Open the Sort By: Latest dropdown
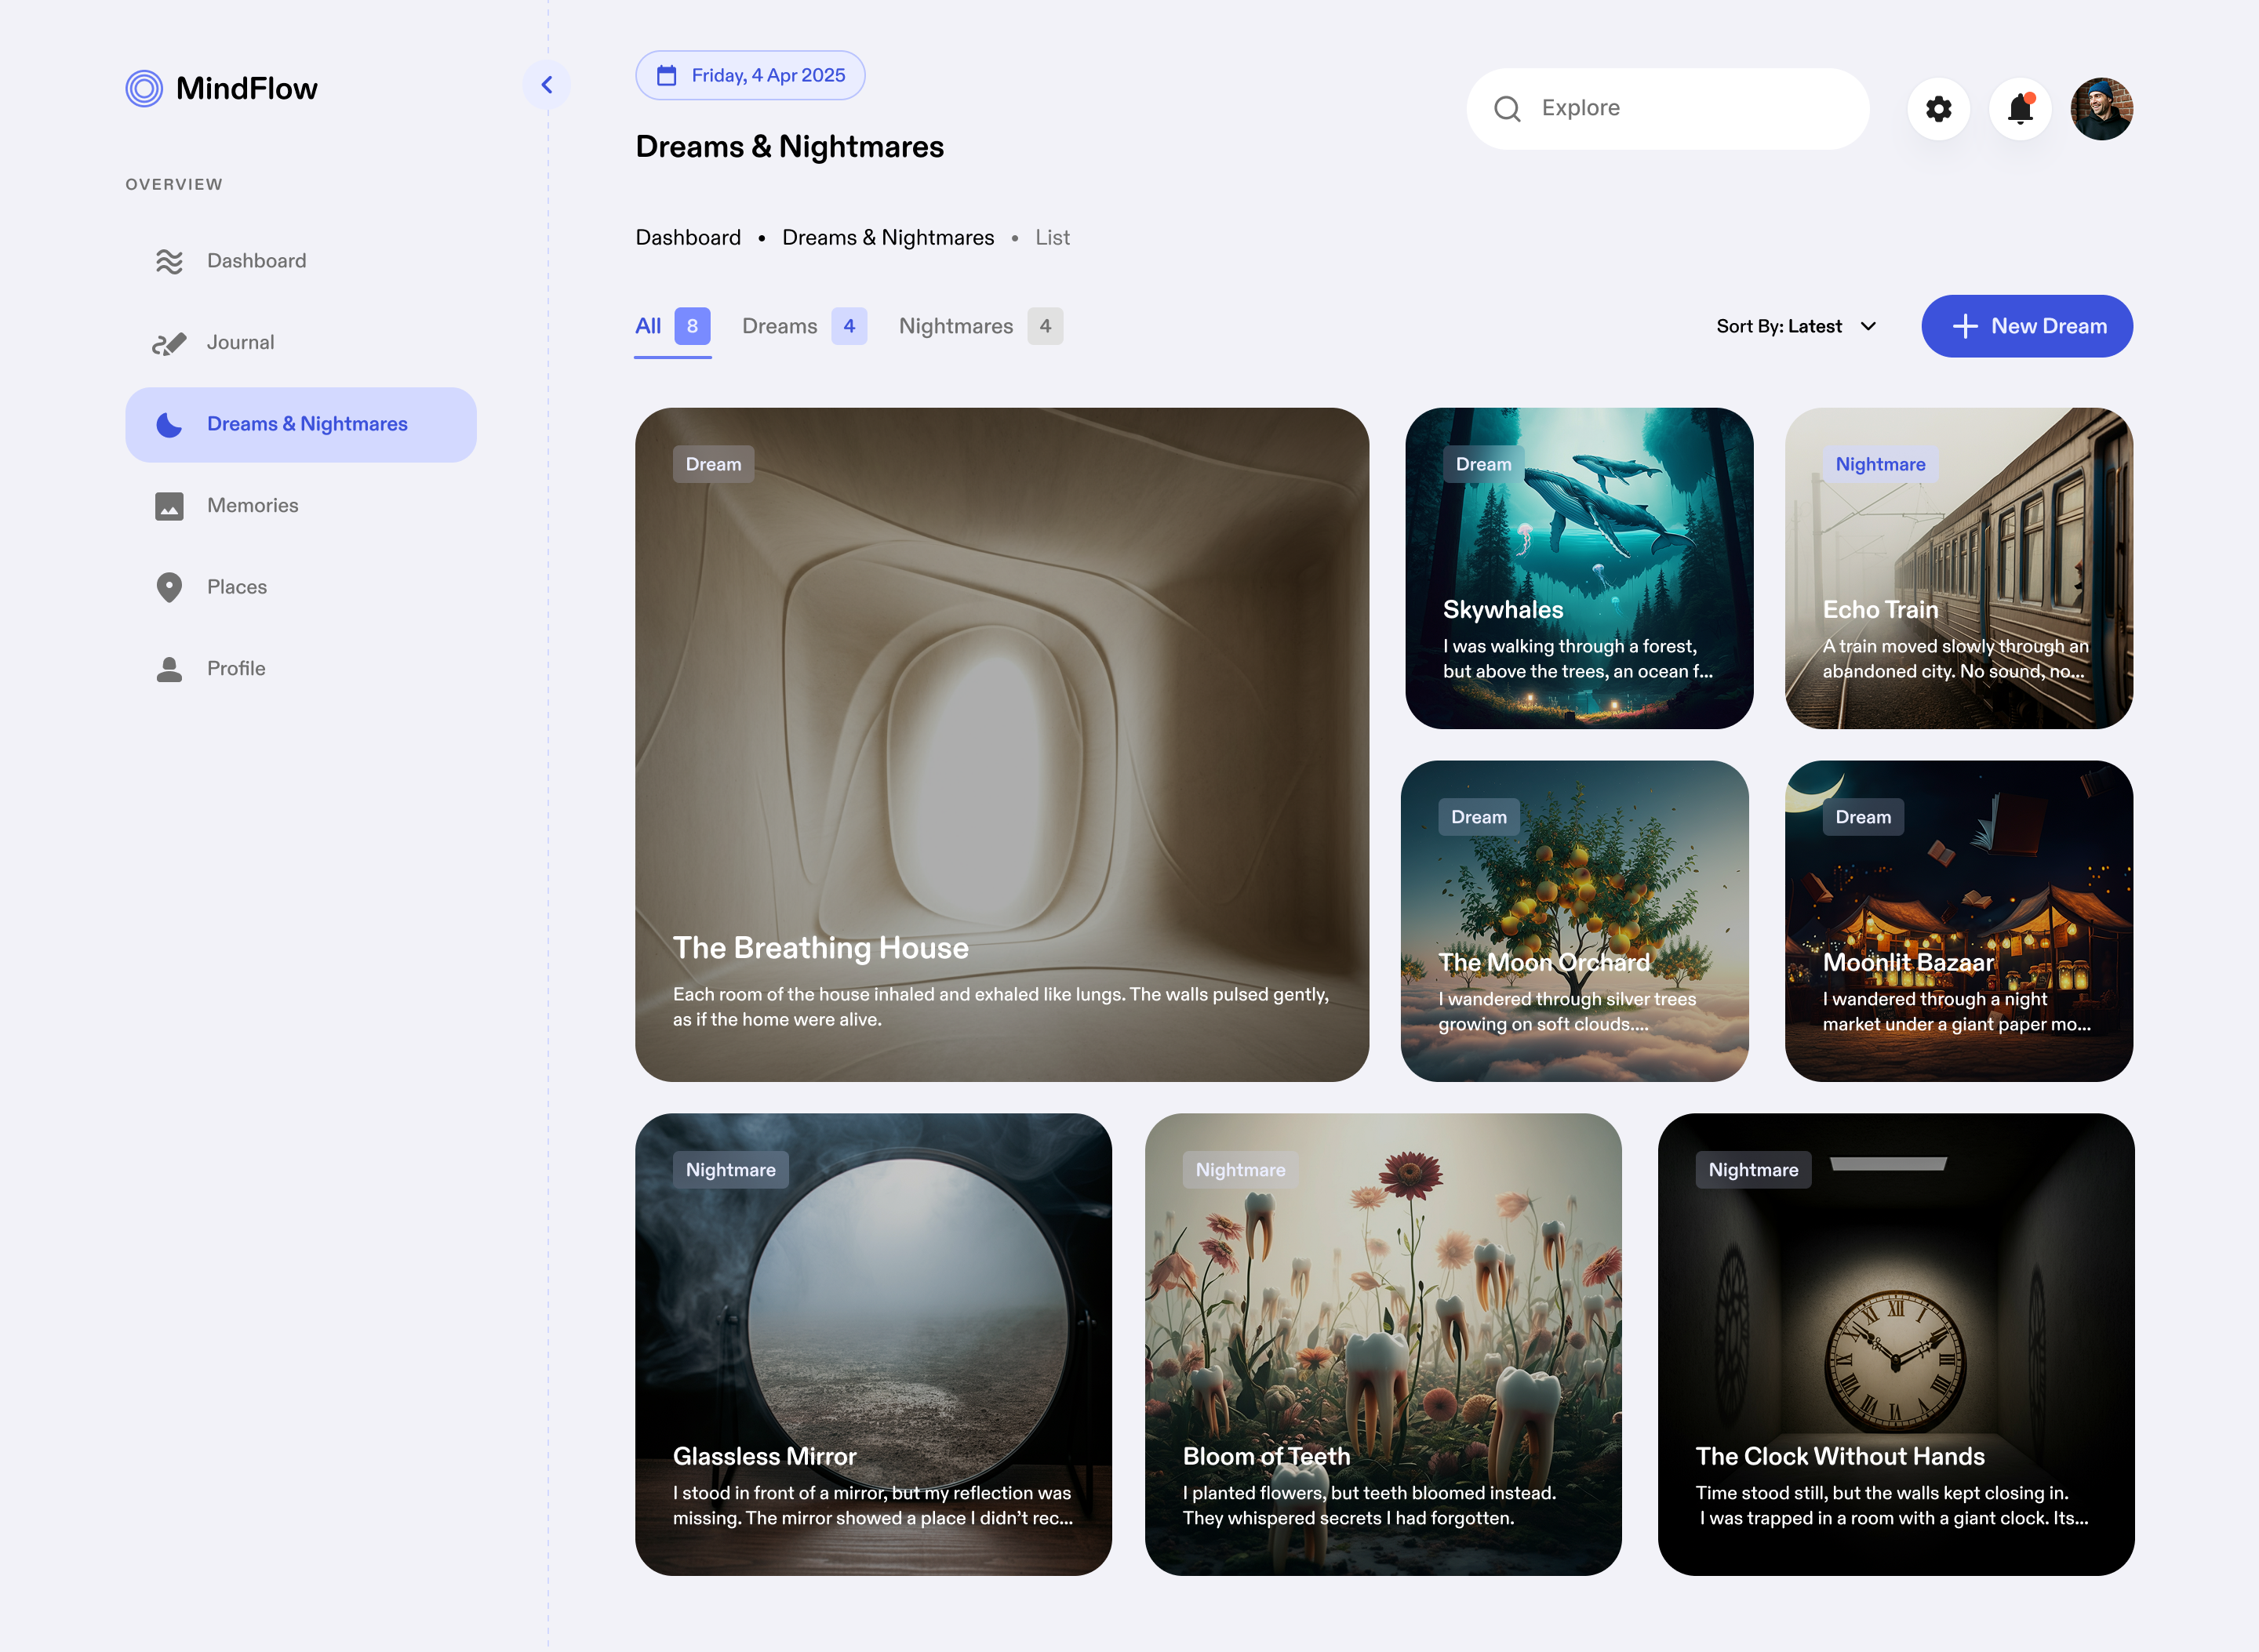This screenshot has height=1652, width=2259. click(x=1797, y=327)
